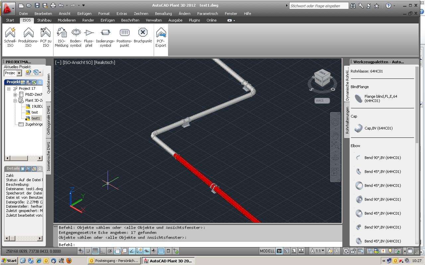The height and width of the screenshot is (265, 425).
Task: Click the Save As quick-access icon
Action: (44, 5)
